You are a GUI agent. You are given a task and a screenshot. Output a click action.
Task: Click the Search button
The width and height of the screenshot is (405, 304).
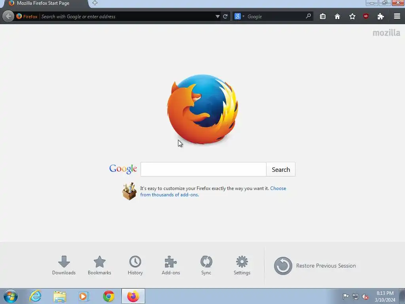[x=281, y=169]
